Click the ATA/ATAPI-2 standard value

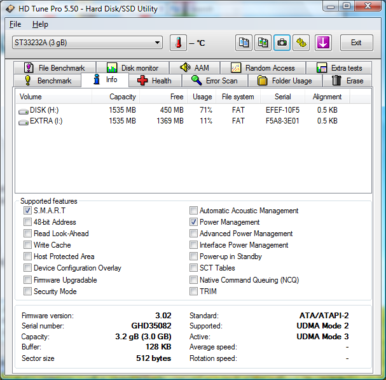point(324,316)
